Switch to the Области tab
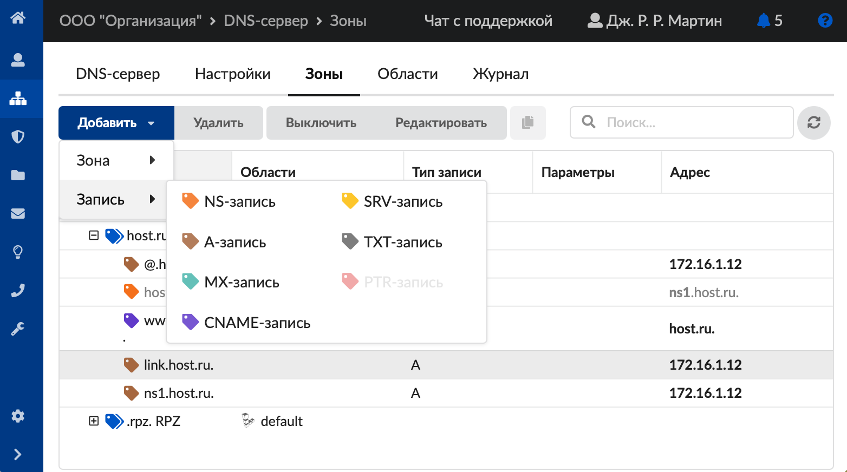The width and height of the screenshot is (847, 472). 407,74
